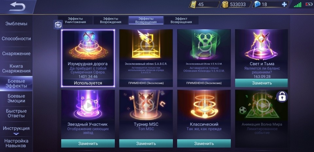
Task: Open Боевые Эмоции in the sidebar
Action: click(x=16, y=98)
